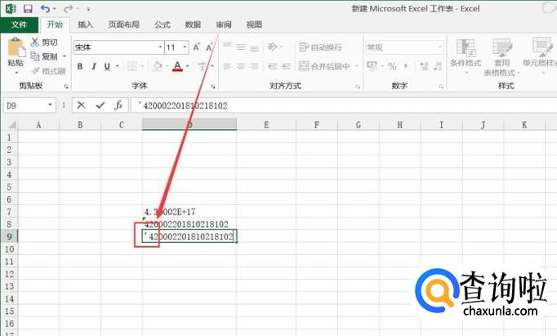Open the Font Color dropdown arrow

click(x=187, y=66)
